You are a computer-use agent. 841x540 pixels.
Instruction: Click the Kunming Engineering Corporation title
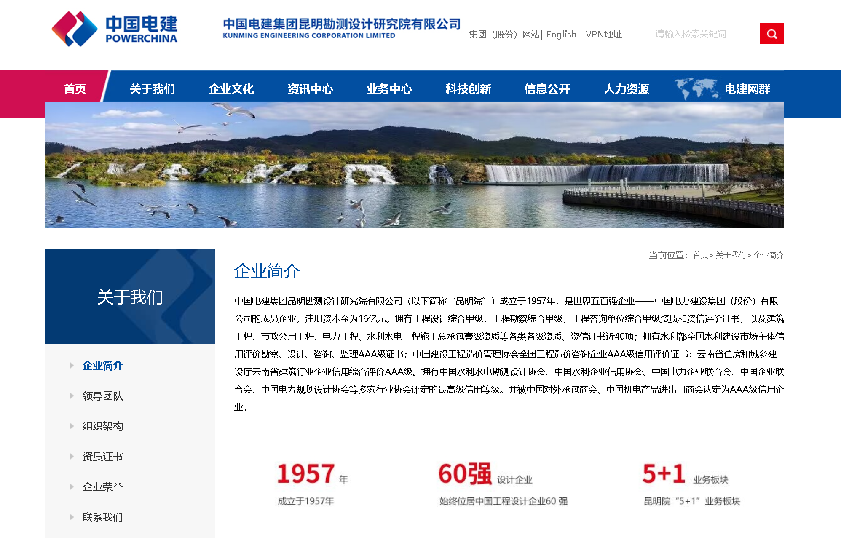[342, 28]
